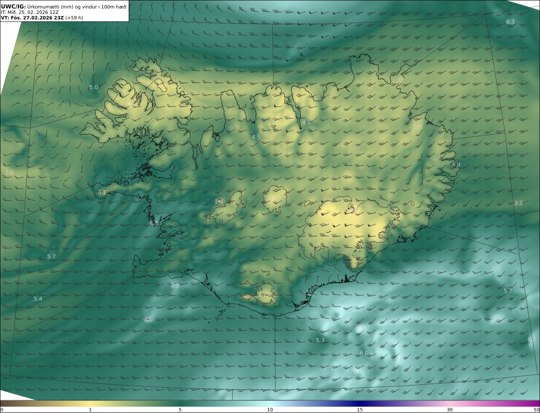Viewport: 540px width, 413px height.
Task: Click the 5.4 value label on the map
Action: point(38,299)
